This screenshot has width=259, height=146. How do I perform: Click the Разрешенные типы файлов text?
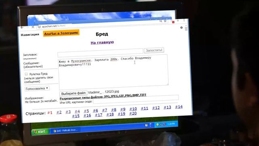tap(103, 97)
